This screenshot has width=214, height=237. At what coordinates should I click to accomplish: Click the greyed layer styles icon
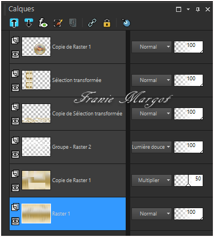[x=73, y=23]
